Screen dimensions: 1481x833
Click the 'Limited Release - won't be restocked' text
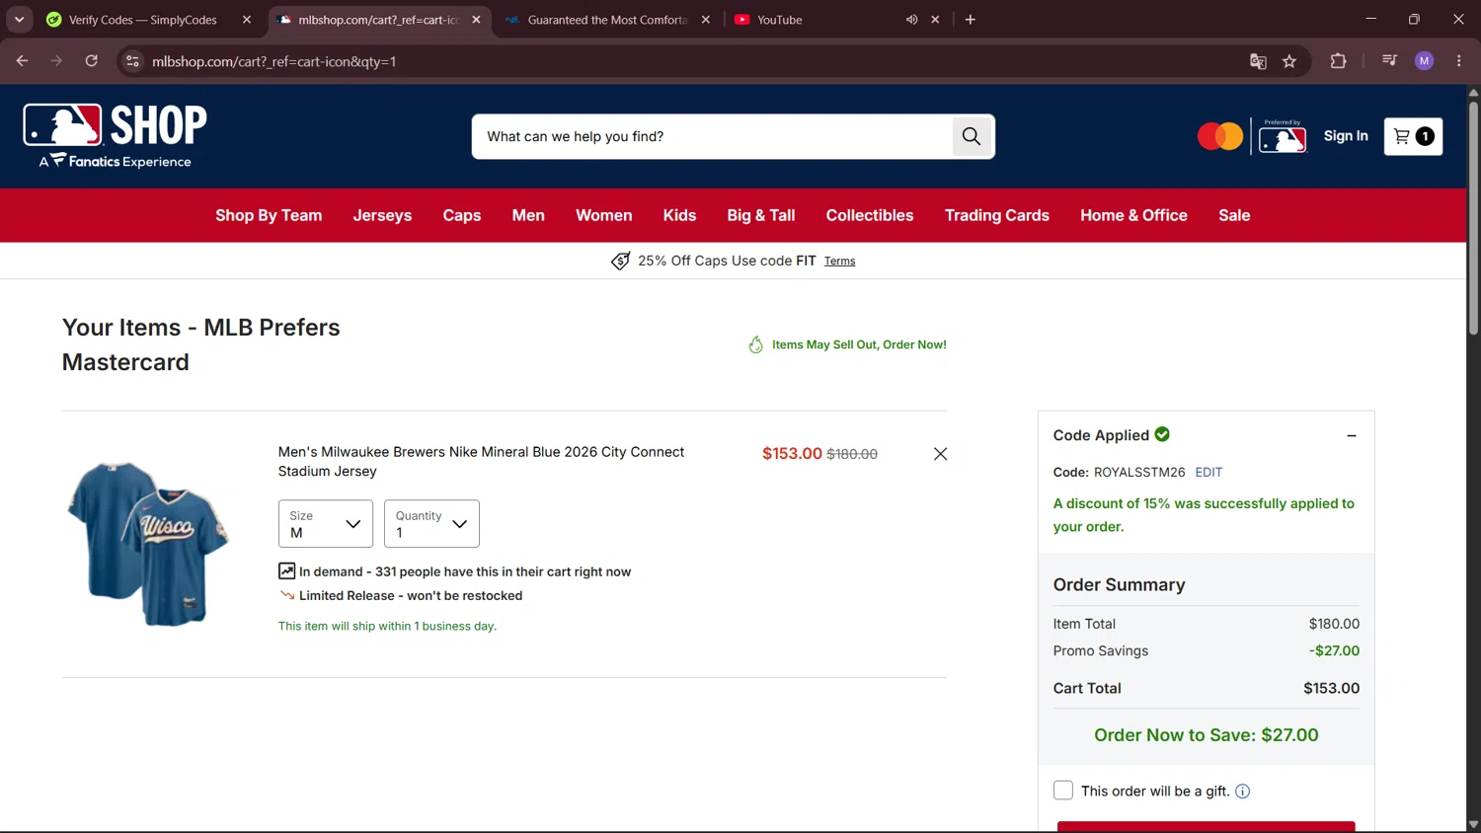click(411, 596)
